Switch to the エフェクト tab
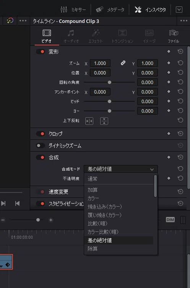190x288 pixels. click(x=96, y=36)
